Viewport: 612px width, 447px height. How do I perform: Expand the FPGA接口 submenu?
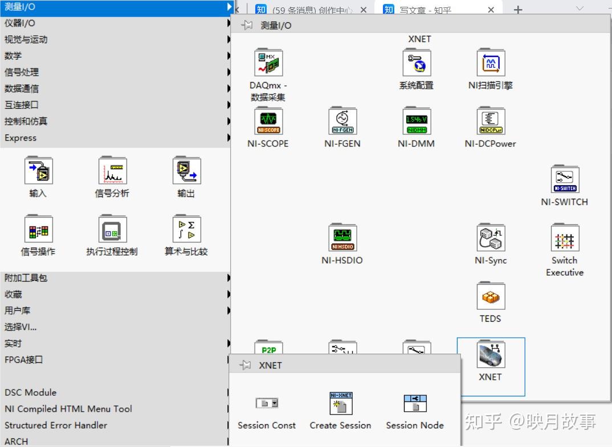pos(227,359)
